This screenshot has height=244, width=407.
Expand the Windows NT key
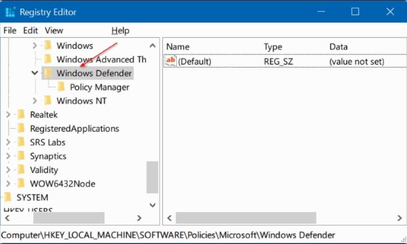pos(35,101)
